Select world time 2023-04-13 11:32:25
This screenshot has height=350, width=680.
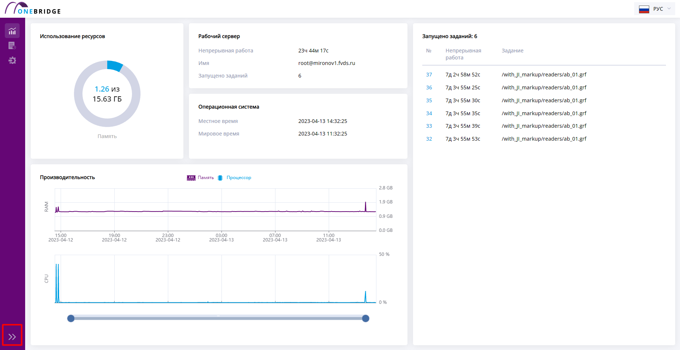(323, 134)
